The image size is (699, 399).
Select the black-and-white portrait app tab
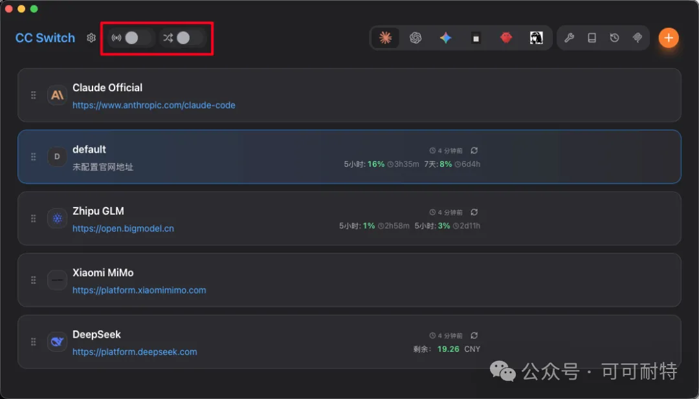click(x=537, y=38)
